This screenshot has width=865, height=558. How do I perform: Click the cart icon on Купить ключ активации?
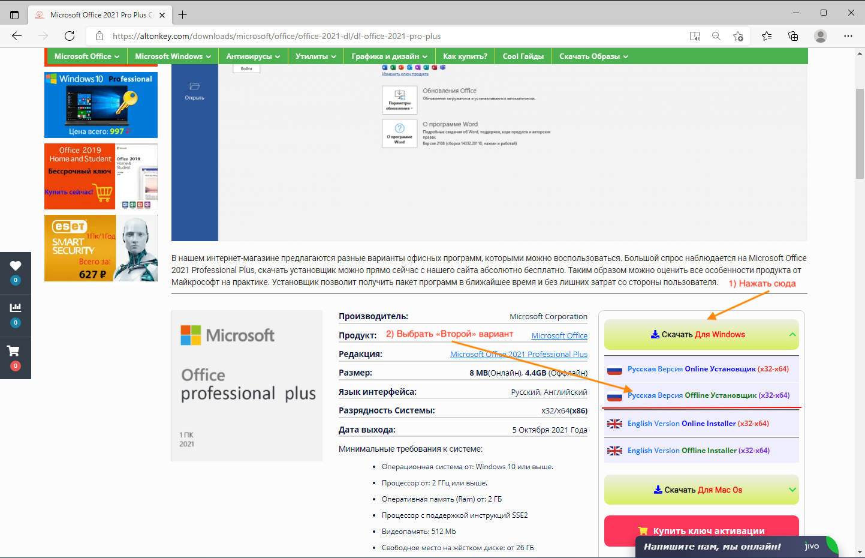click(643, 531)
